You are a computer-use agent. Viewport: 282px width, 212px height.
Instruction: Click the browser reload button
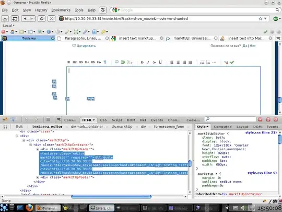click(42, 18)
